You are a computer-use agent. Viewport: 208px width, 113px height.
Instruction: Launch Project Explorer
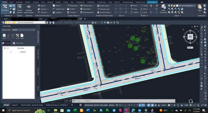click(x=20, y=9)
